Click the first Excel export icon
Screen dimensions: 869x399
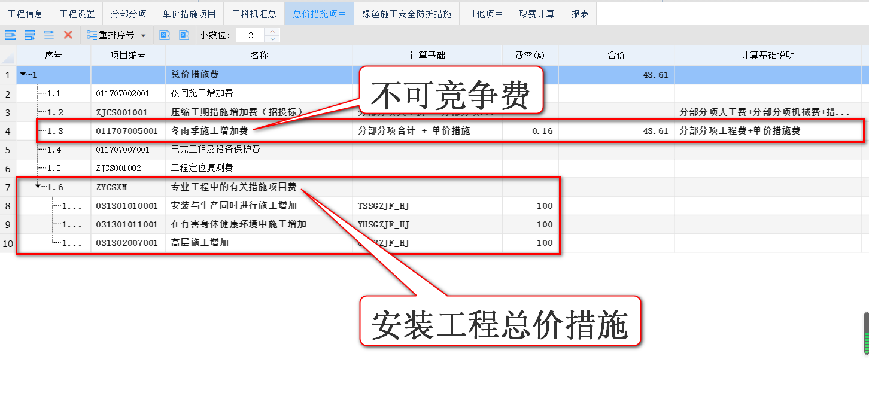[x=164, y=35]
